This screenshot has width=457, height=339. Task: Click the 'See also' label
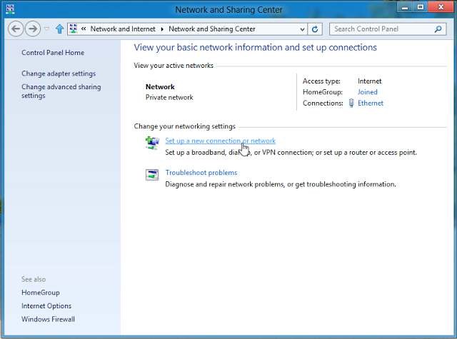coord(34,279)
